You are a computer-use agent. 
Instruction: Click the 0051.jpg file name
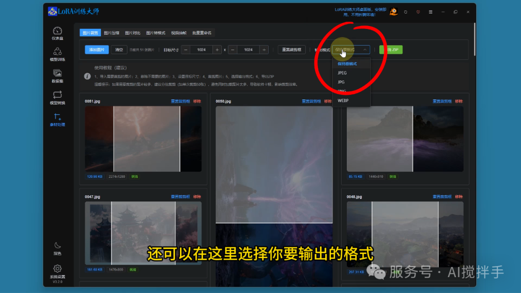(92, 101)
